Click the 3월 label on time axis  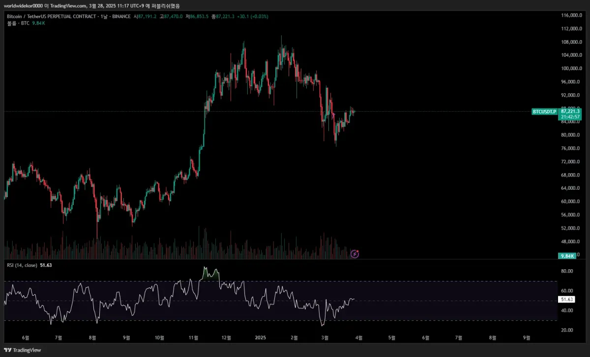coord(324,338)
